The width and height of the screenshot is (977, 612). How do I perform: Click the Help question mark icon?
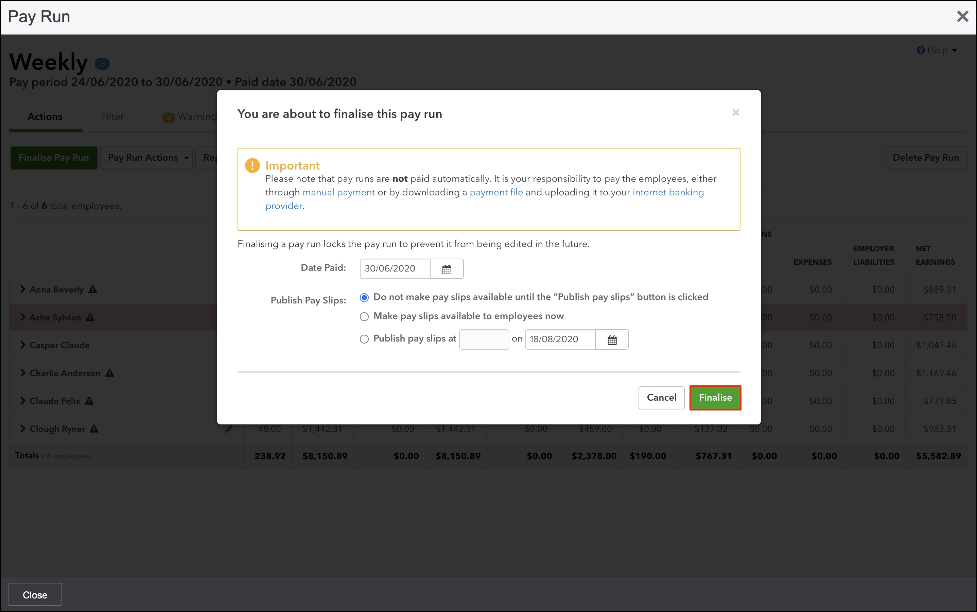click(x=920, y=50)
